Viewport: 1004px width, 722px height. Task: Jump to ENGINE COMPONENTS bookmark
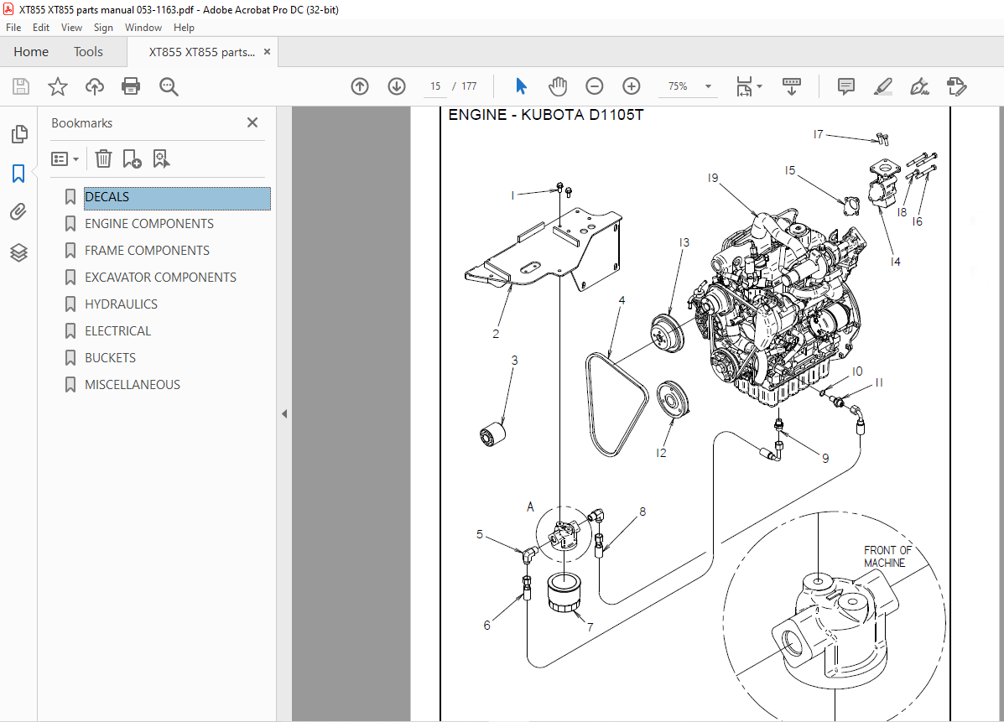(149, 224)
